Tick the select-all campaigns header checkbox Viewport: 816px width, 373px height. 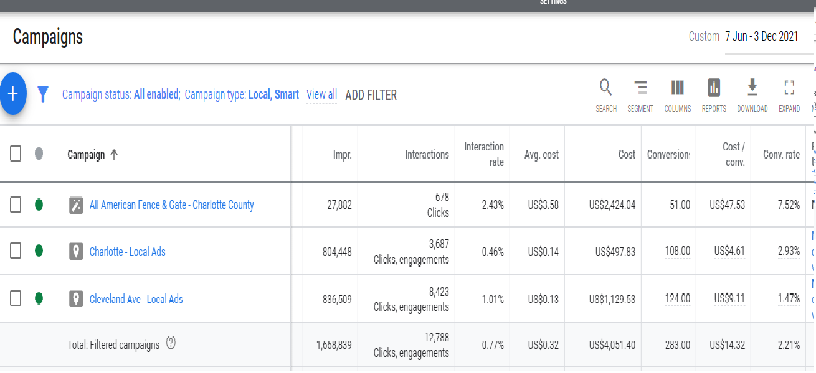pyautogui.click(x=16, y=154)
